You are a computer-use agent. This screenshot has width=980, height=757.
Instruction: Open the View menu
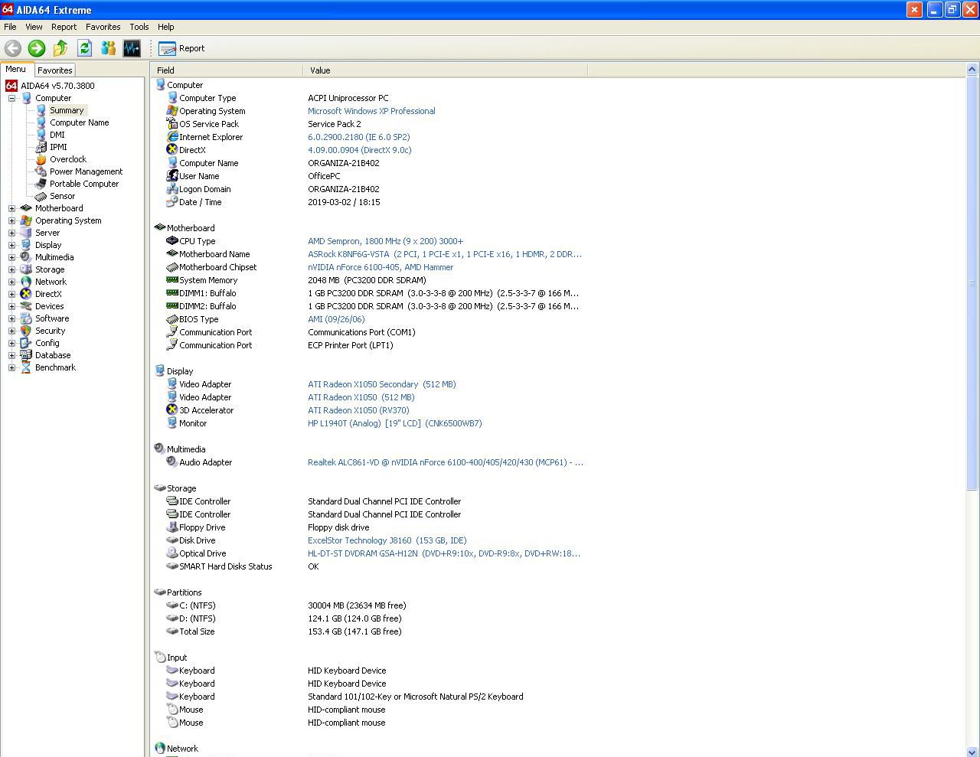(x=34, y=27)
